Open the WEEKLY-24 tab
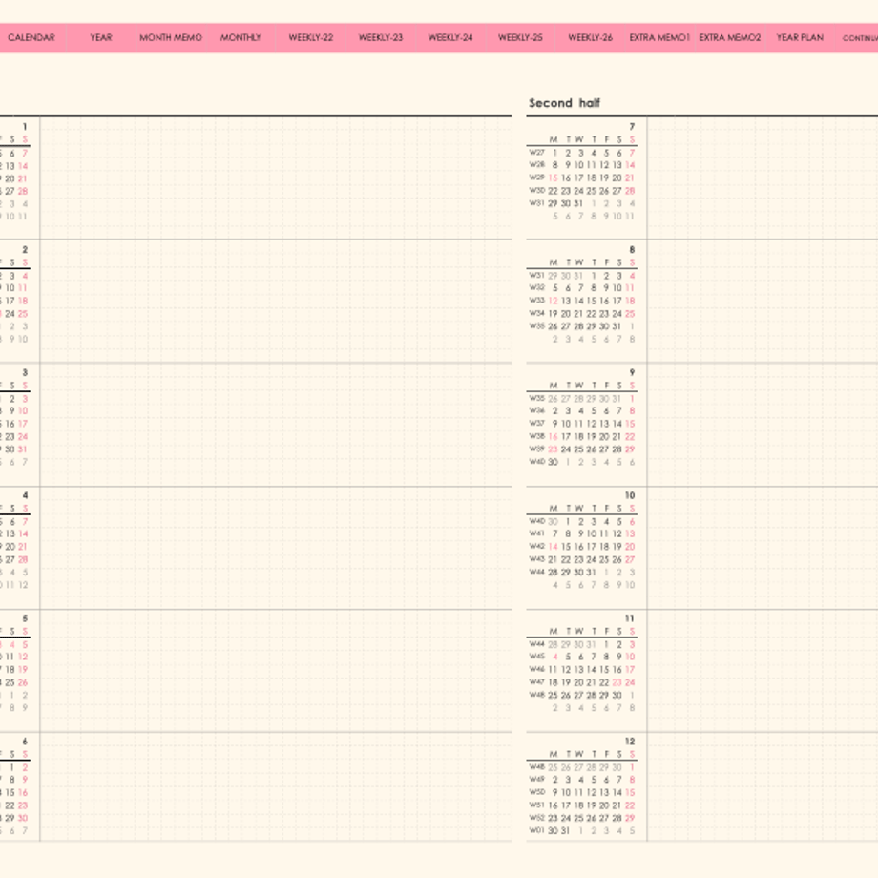The image size is (878, 878). (x=450, y=37)
